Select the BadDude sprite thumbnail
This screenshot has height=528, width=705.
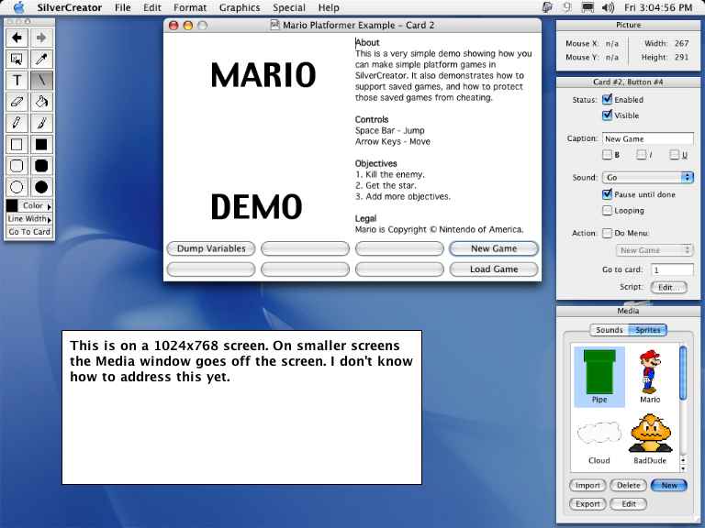[650, 440]
